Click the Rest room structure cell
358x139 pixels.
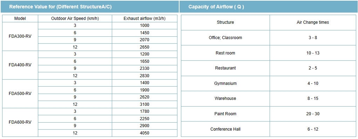click(225, 53)
